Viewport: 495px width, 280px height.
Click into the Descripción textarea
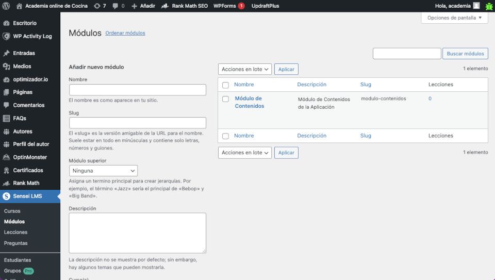click(138, 233)
